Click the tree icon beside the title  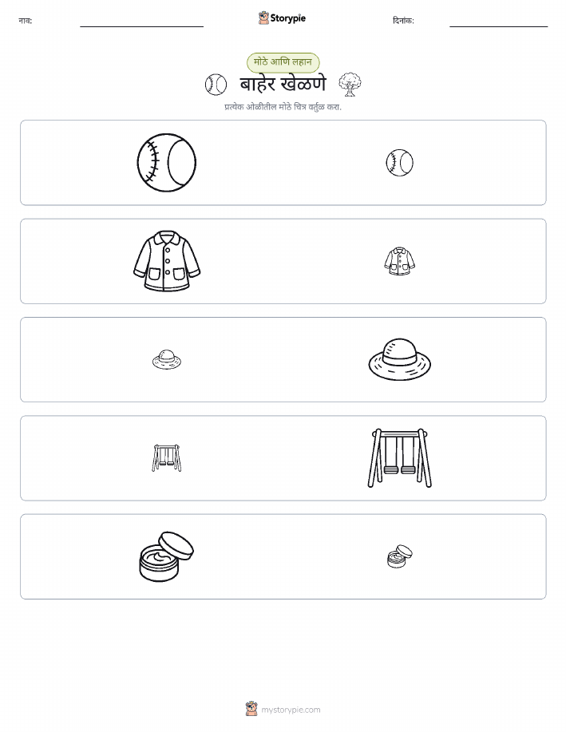[350, 85]
